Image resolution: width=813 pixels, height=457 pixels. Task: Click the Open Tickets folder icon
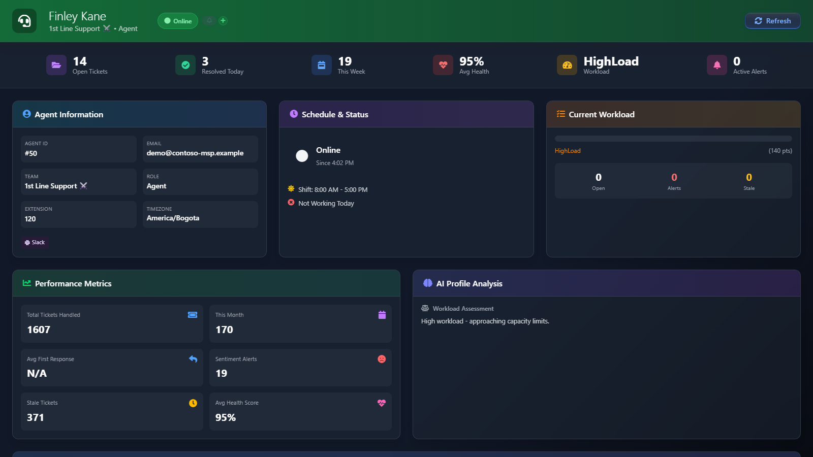[56, 65]
